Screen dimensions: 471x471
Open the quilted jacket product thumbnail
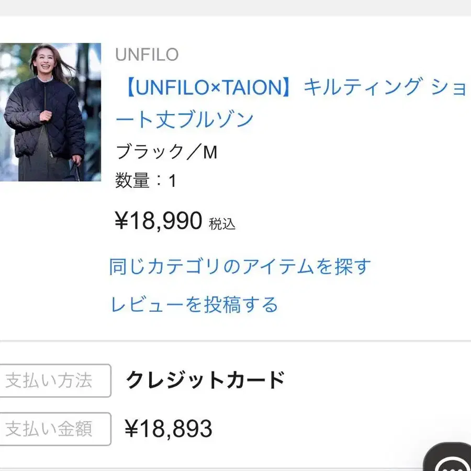(50, 112)
